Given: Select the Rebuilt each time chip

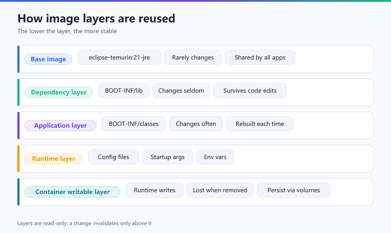Looking at the screenshot, I should click(260, 124).
